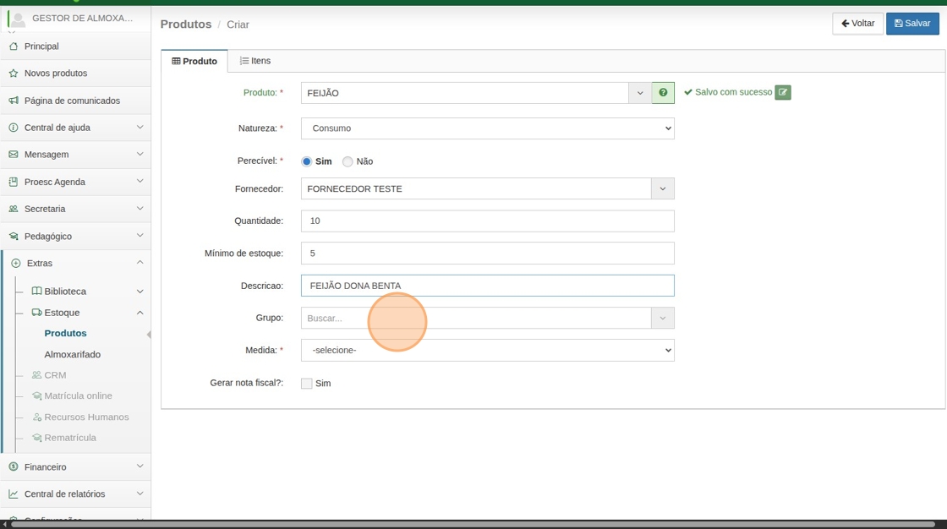This screenshot has width=947, height=529.
Task: Expand the Mensagem menu chevron
Action: click(x=140, y=155)
